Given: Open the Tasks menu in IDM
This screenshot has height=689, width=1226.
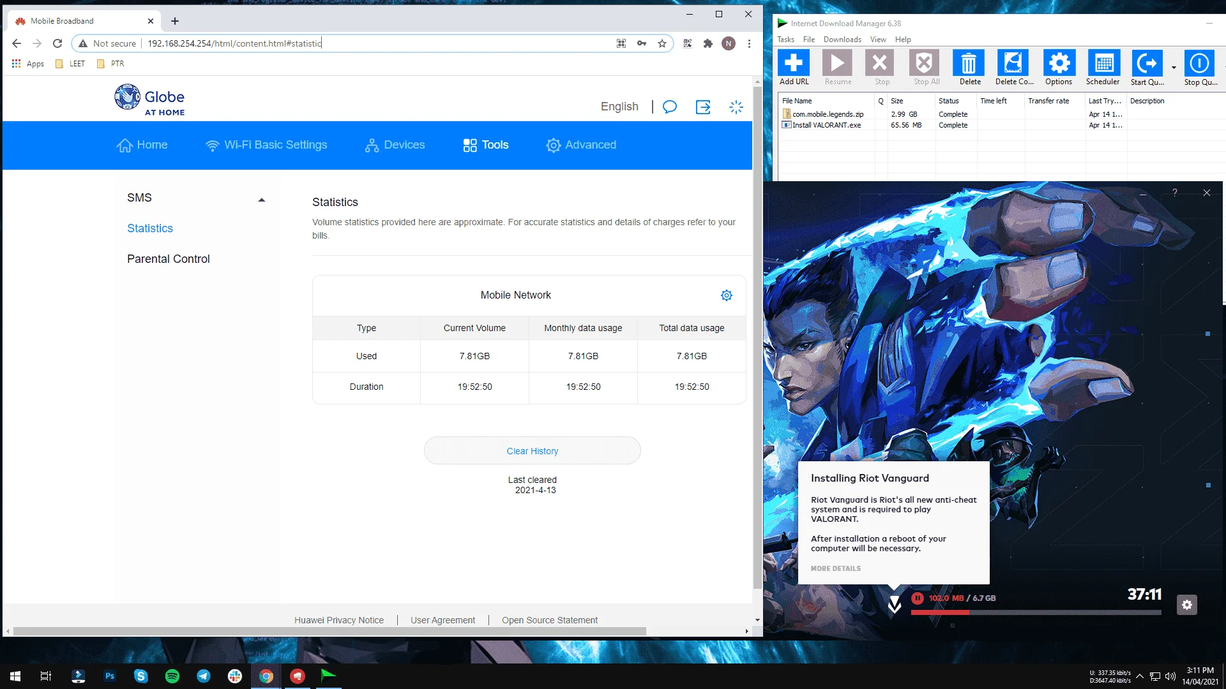Looking at the screenshot, I should (785, 40).
